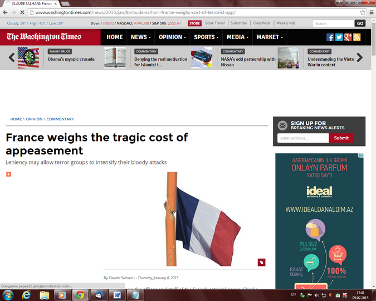
Task: Click GO search button
Action: (x=360, y=23)
